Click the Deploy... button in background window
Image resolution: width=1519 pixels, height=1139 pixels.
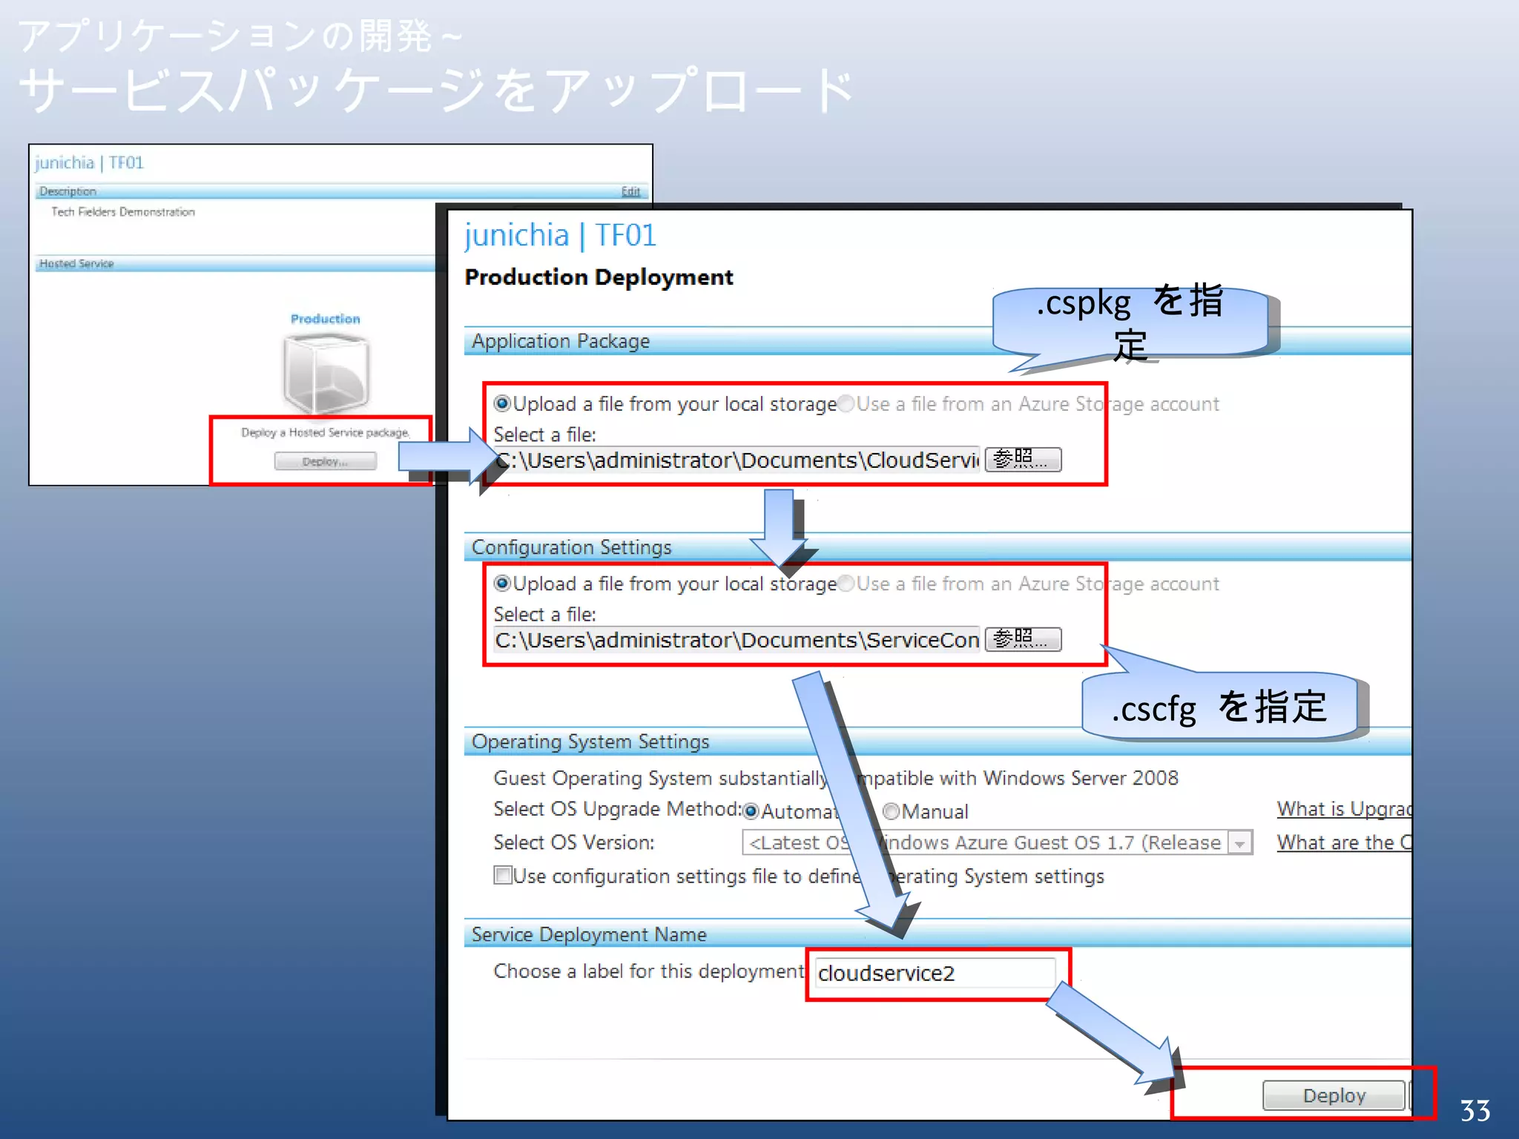(325, 461)
